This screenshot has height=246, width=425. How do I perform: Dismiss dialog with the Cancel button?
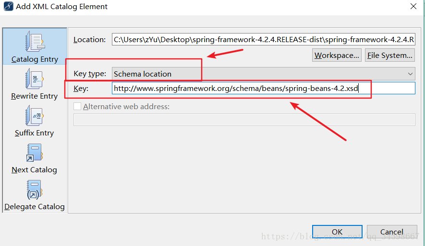(x=392, y=232)
